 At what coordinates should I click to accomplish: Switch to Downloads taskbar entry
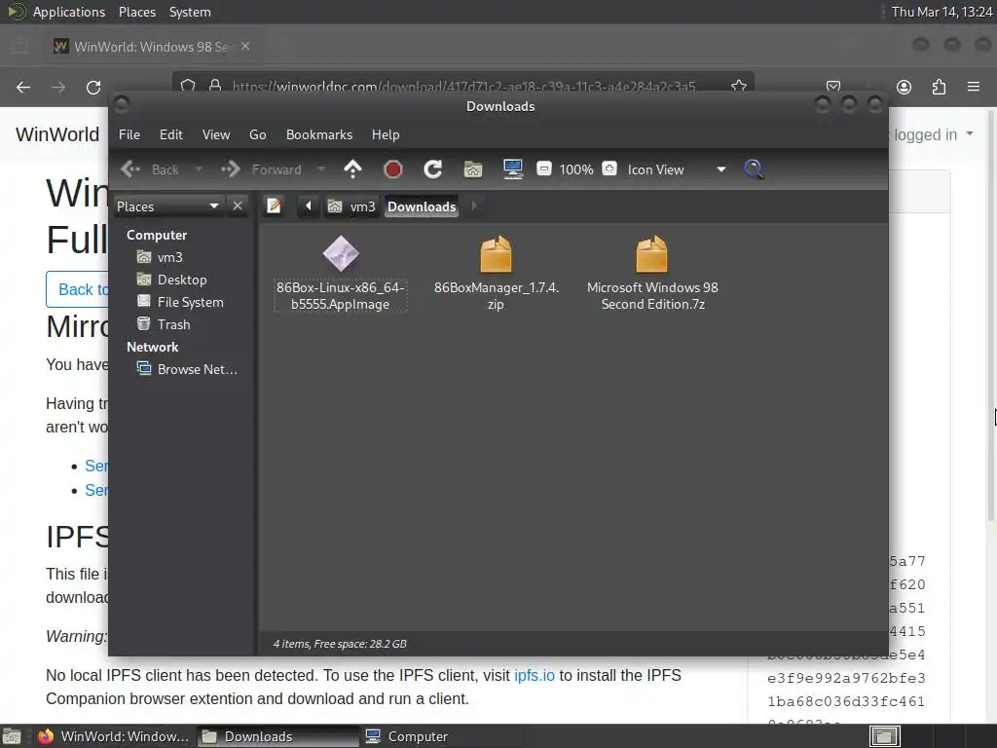(x=277, y=736)
